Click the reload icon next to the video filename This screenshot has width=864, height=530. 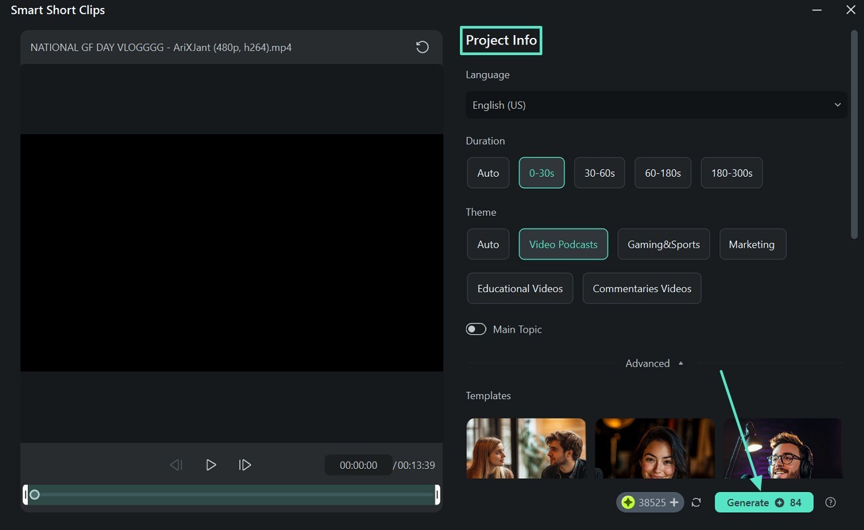421,46
